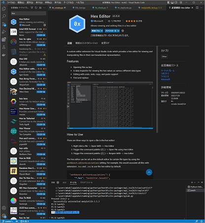The height and width of the screenshot is (223, 205).
Task: Click warning icon on hexdump extension
Action: point(44,55)
